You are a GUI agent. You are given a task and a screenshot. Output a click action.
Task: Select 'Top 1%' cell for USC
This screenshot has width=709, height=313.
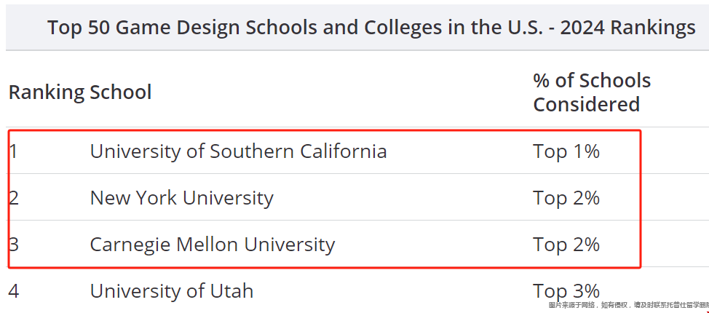[566, 151]
